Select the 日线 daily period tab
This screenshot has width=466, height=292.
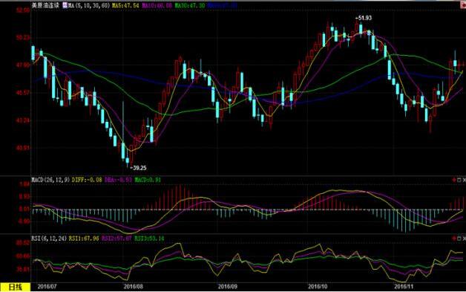tap(15, 288)
